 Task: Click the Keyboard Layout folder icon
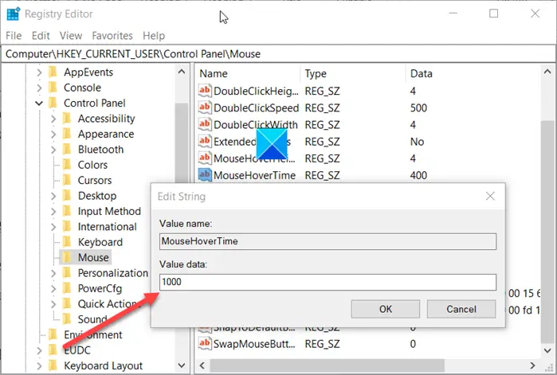pos(53,365)
